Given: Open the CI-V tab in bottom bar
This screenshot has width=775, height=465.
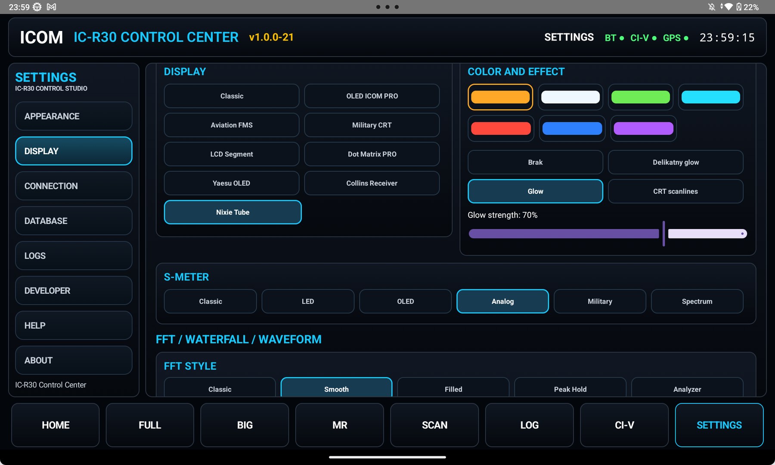Looking at the screenshot, I should click(x=624, y=425).
